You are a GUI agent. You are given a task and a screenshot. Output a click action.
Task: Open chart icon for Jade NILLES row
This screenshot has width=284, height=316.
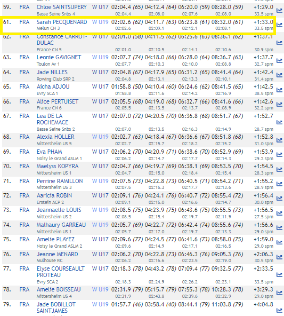pyautogui.click(x=279, y=75)
